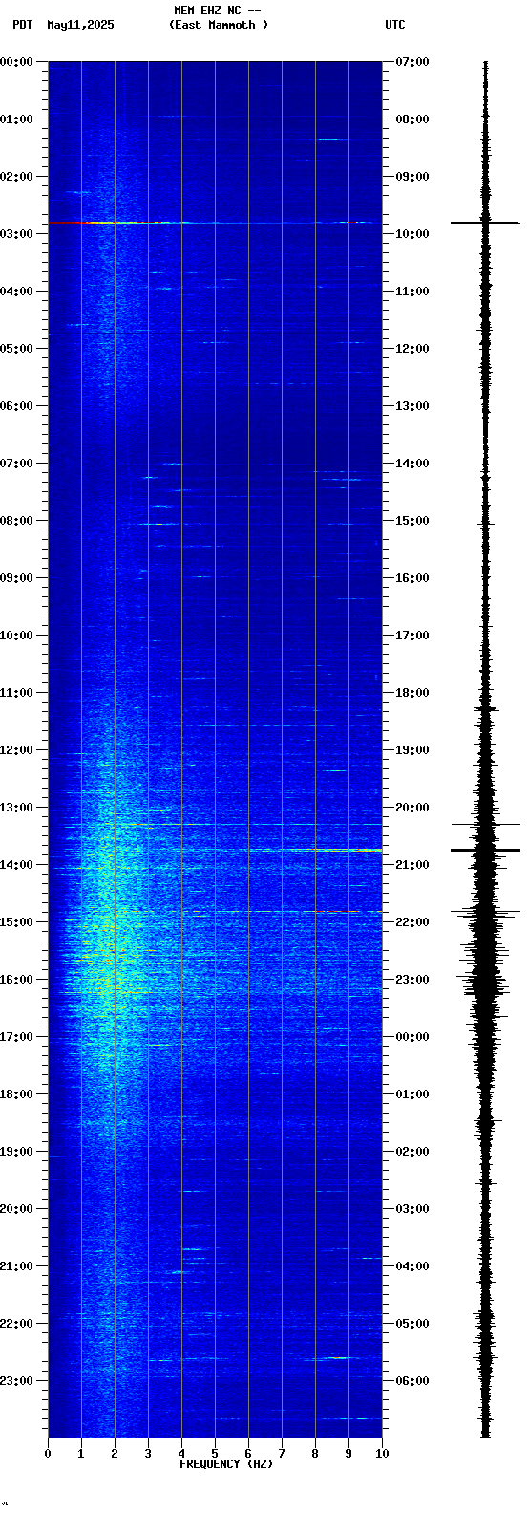Image resolution: width=527 pixels, height=1514 pixels.
Task: Click the 2 Hz frequency tick label
Action: click(x=115, y=1454)
